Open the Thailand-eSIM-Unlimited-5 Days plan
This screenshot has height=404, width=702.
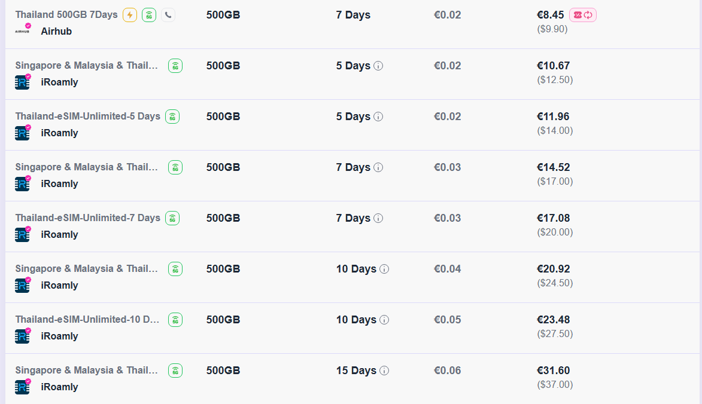(87, 117)
